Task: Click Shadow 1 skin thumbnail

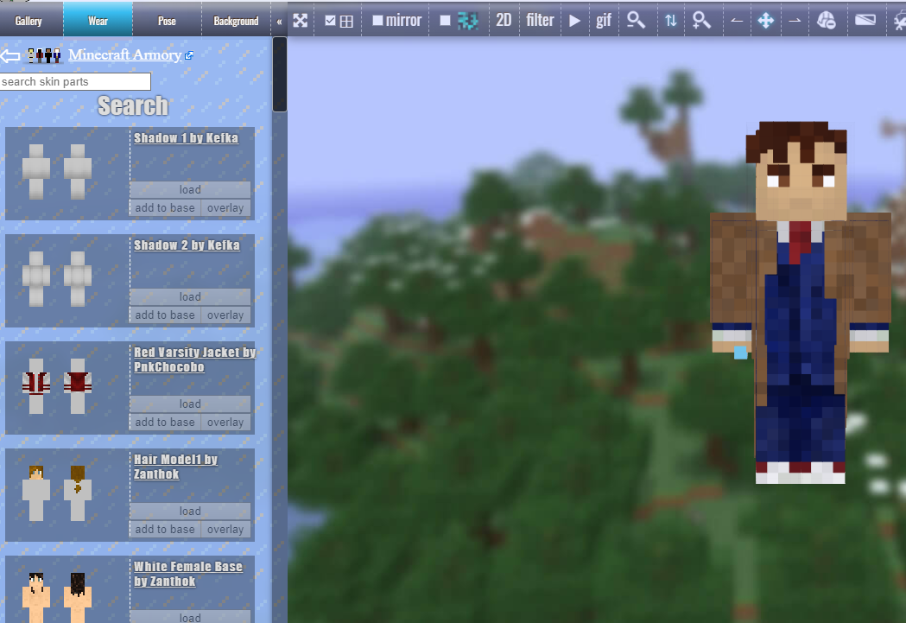Action: point(57,172)
